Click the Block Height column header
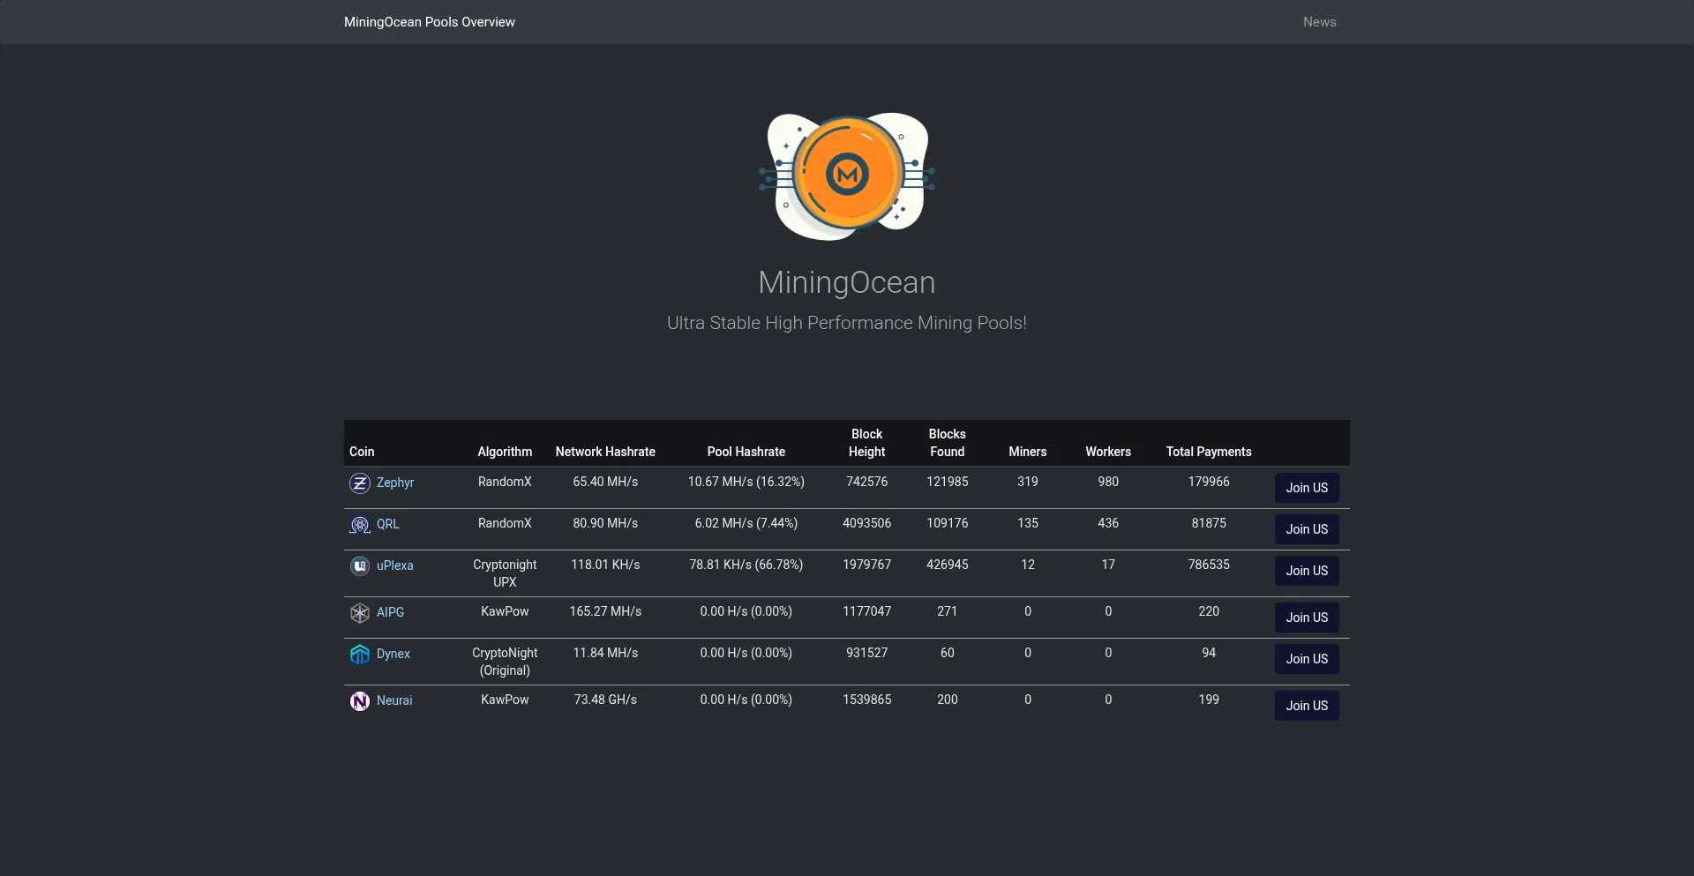Viewport: 1694px width, 876px height. click(866, 443)
